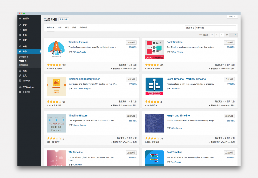Screen dimensions: 258x178
Task: Open author Code Parrots link
Action: point(80,52)
